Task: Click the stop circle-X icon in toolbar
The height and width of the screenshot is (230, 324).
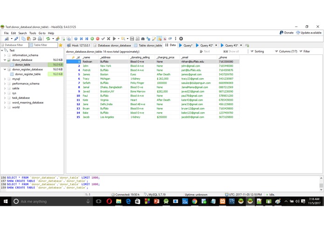Action: pos(181,39)
